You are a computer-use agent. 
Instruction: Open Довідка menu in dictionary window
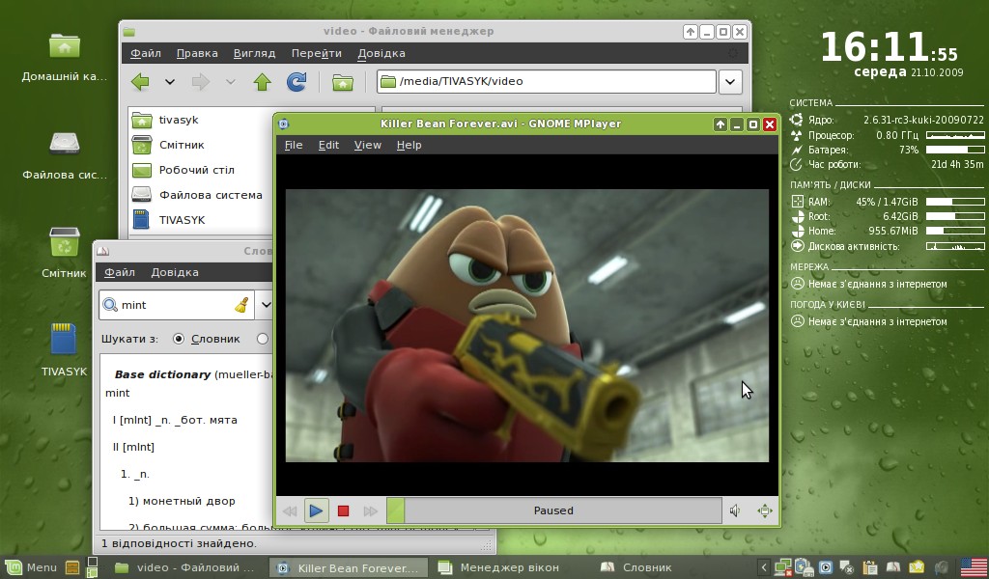click(175, 272)
